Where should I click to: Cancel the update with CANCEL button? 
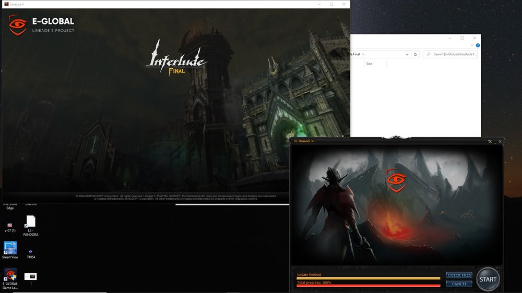tap(459, 284)
